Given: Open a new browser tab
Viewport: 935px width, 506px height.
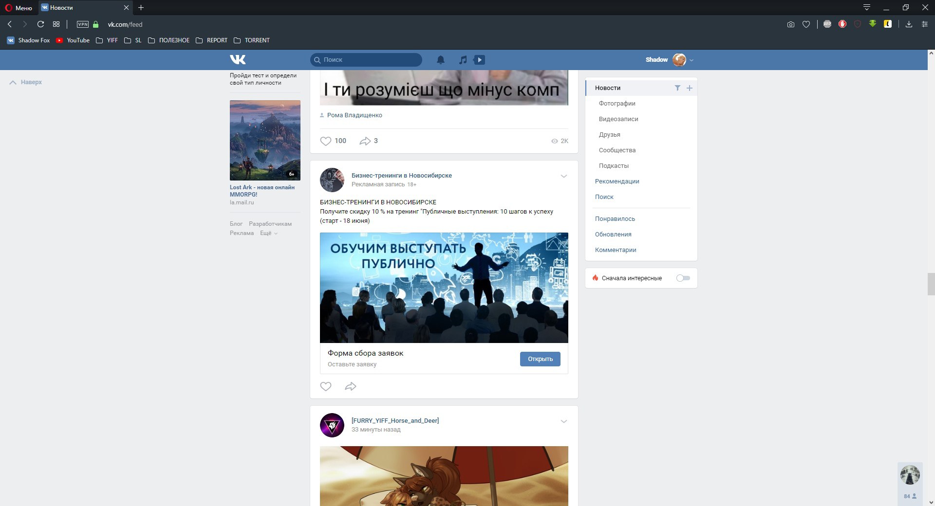Looking at the screenshot, I should [141, 7].
